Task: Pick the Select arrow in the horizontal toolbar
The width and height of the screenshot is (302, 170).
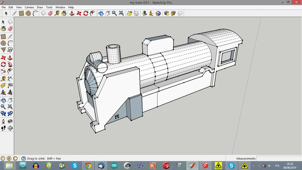Action: pyautogui.click(x=6, y=13)
